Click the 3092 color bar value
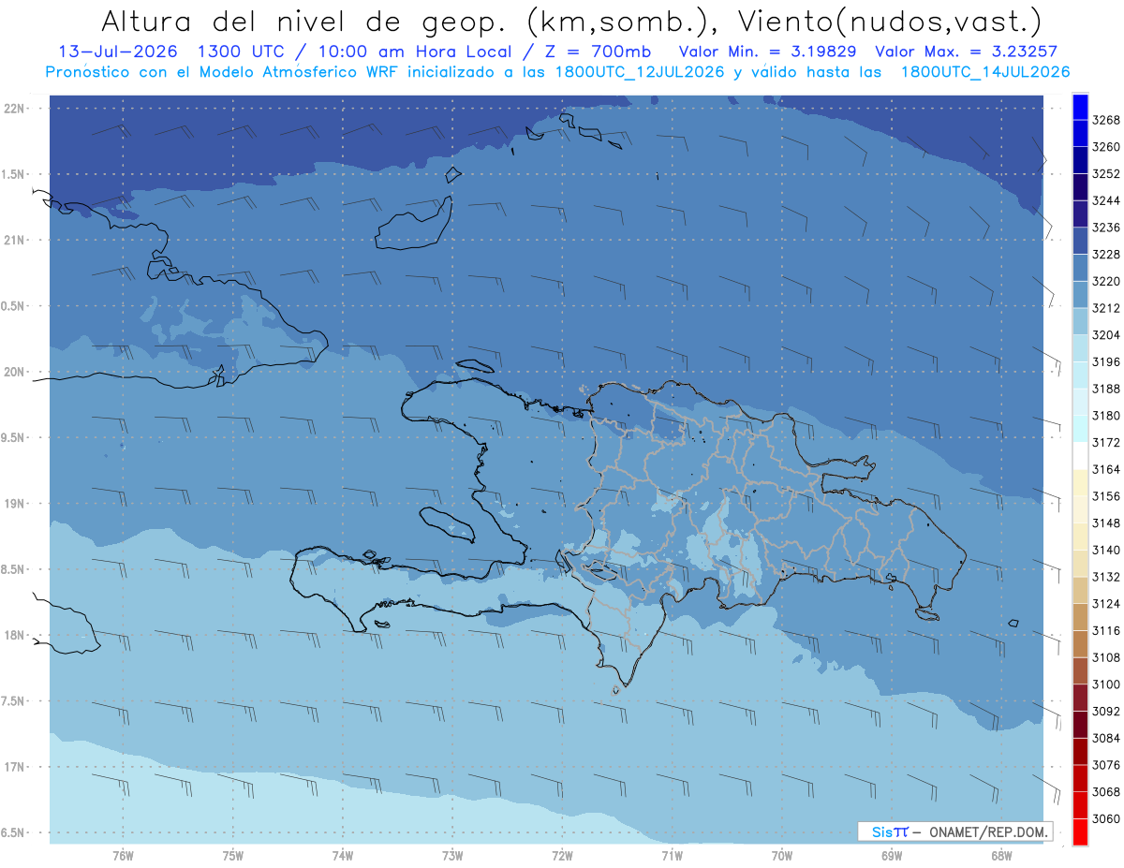The image size is (1124, 868). point(1106,711)
